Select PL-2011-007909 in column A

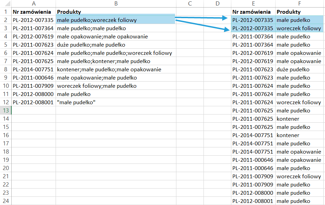pyautogui.click(x=34, y=86)
